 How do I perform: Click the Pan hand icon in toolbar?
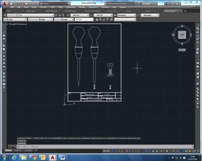pos(97,20)
